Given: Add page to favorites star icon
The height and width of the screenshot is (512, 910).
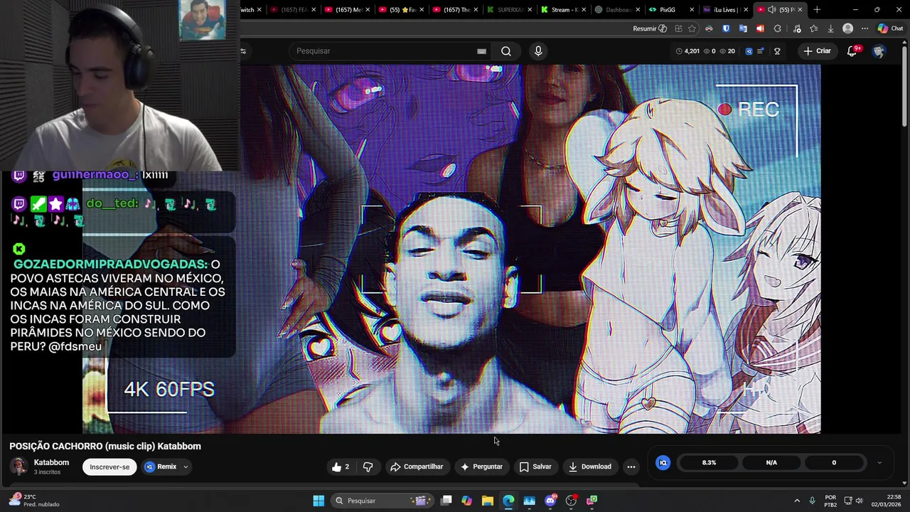Looking at the screenshot, I should point(692,28).
